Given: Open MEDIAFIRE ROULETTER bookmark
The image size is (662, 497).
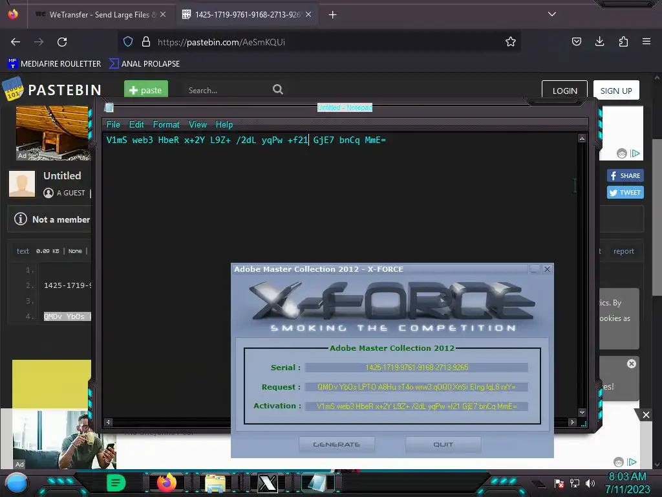Looking at the screenshot, I should coord(54,64).
